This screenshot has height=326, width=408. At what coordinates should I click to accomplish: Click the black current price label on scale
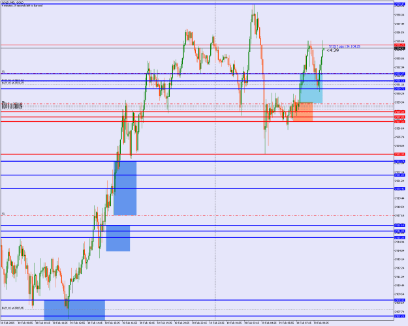tap(400, 49)
